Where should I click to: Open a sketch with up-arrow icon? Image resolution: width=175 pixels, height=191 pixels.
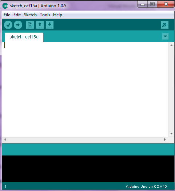(40, 25)
